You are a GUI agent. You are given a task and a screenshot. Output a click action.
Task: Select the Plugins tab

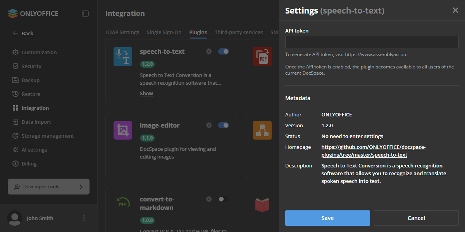[x=198, y=32]
